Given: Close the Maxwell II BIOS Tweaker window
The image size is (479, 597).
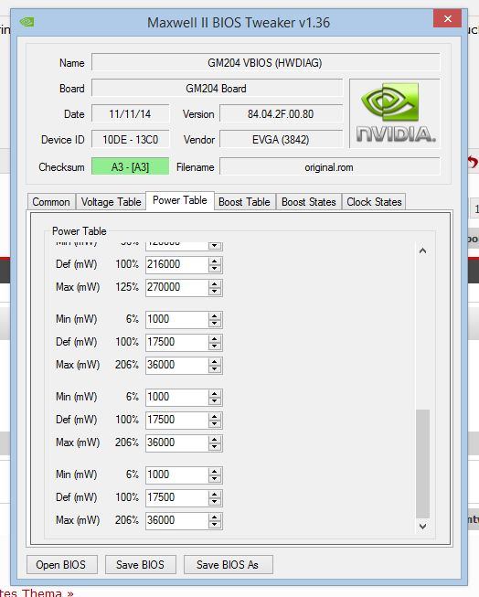Looking at the screenshot, I should 447,18.
